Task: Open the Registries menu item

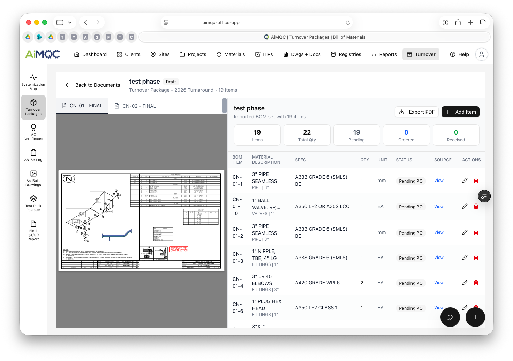Action: click(346, 54)
